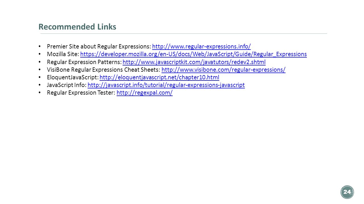364x204 pixels.
Task: Click the bullet beside Premier Site line
Action: 40,46
